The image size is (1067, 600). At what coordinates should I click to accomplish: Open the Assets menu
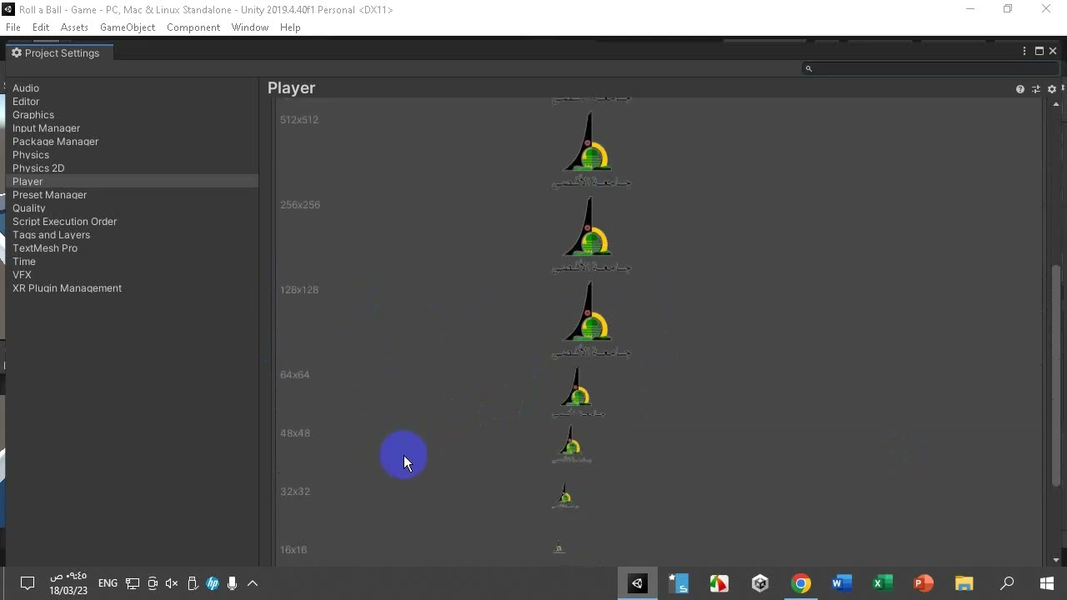[x=74, y=27]
